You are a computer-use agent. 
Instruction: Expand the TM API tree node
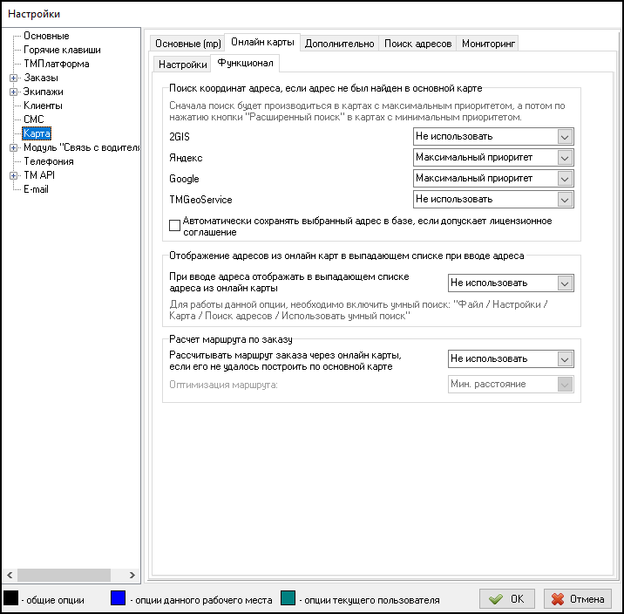click(13, 175)
